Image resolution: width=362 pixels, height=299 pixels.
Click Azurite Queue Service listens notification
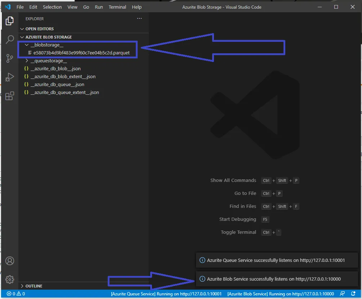(277, 260)
